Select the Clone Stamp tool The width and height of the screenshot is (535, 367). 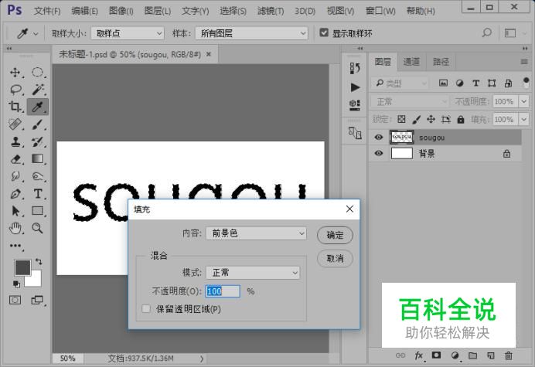[x=15, y=141]
